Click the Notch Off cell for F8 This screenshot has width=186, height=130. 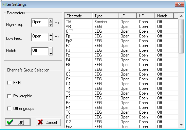[x=160, y=65]
